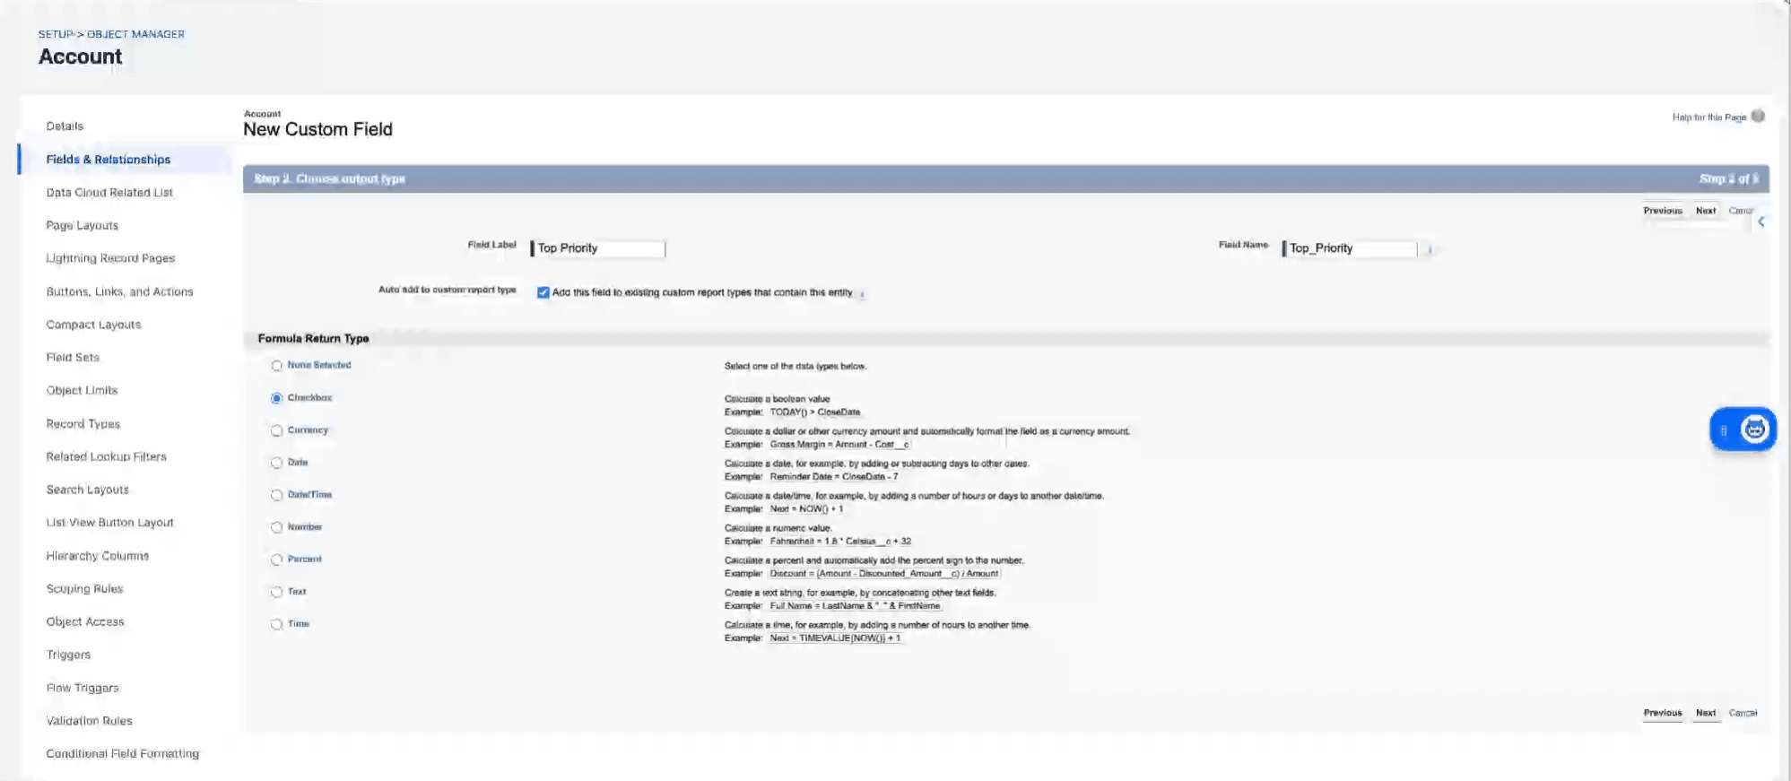Choose the Text formula return type

click(276, 592)
